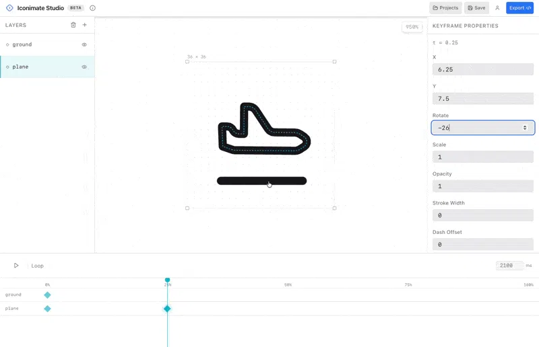This screenshot has height=347, width=539.
Task: Focus the X position field
Action: pyautogui.click(x=482, y=69)
